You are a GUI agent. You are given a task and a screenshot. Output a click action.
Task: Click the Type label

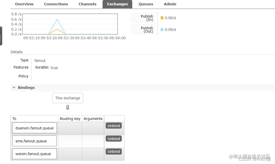tap(24, 60)
